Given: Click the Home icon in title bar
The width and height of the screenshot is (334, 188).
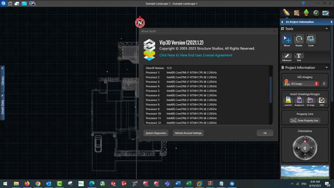Looking at the screenshot, I should pyautogui.click(x=10, y=3).
